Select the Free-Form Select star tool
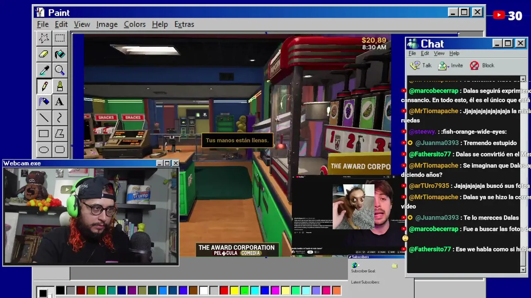The width and height of the screenshot is (531, 298). tap(44, 38)
